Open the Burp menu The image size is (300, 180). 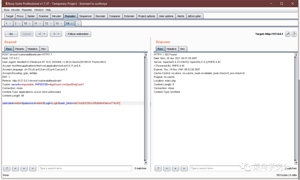tap(7, 10)
